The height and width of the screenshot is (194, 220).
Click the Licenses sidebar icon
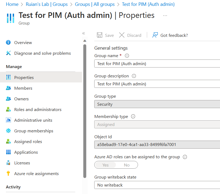[x=8, y=163]
